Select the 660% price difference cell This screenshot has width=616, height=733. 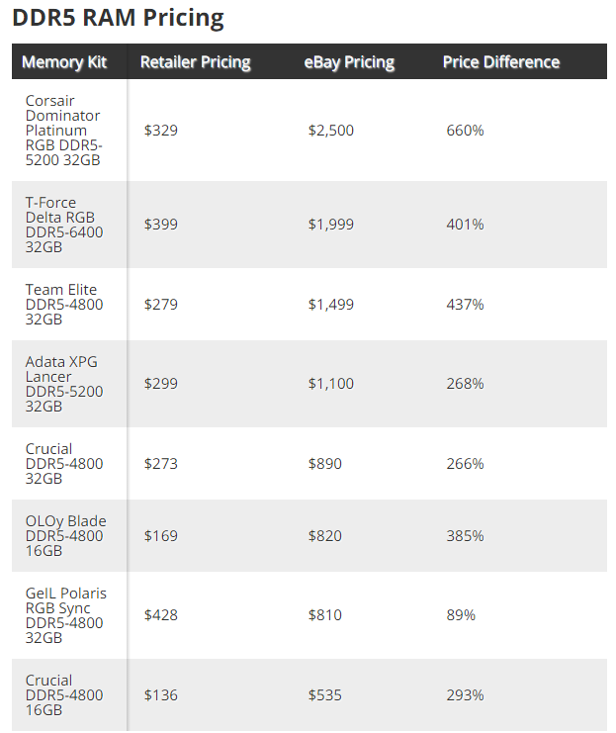465,131
